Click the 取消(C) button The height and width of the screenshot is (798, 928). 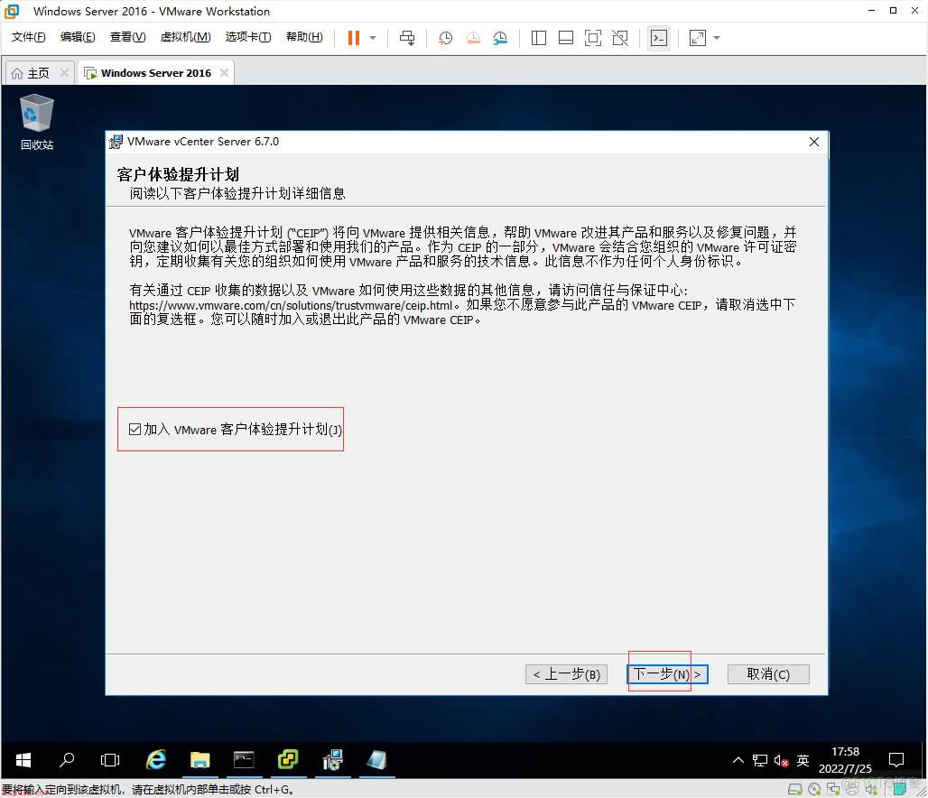pos(768,674)
